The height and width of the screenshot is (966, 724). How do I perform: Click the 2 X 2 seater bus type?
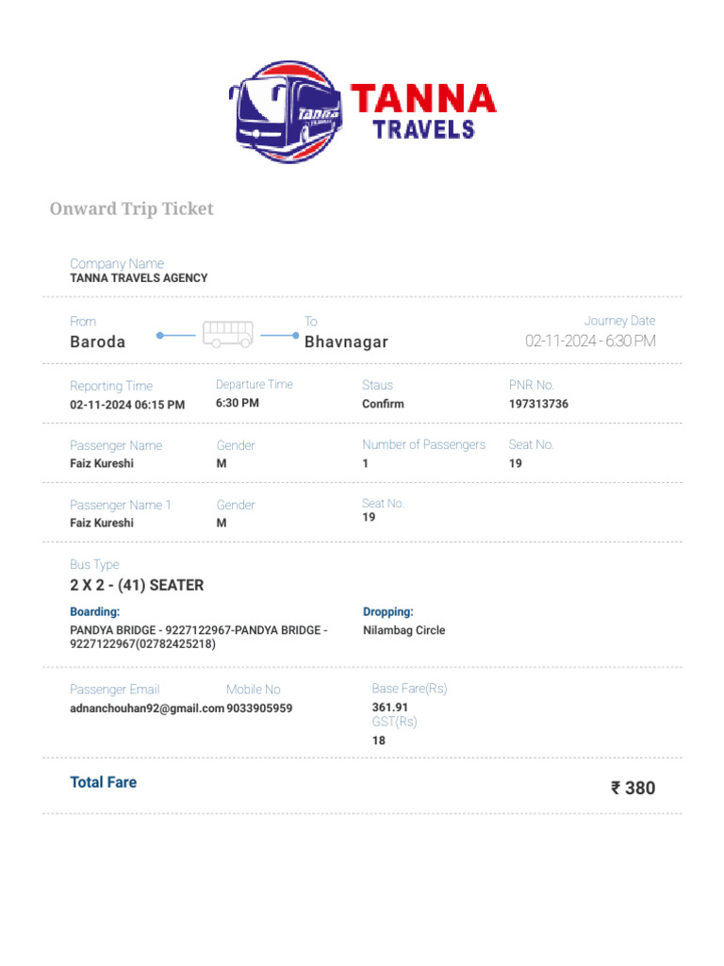click(x=137, y=585)
